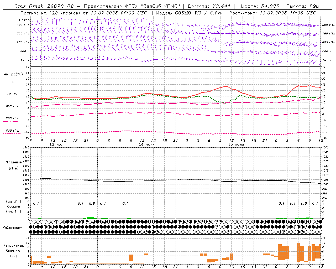
Task: Click the dotted line sample under 500 гПа legend
Action: click(12, 134)
